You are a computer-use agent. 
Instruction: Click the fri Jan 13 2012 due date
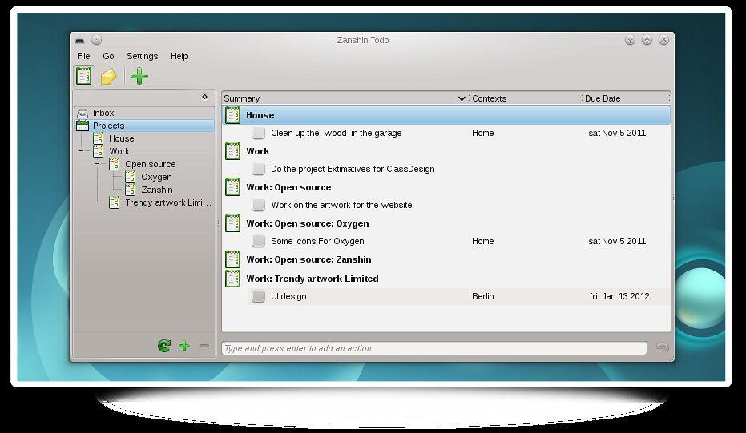pos(619,296)
